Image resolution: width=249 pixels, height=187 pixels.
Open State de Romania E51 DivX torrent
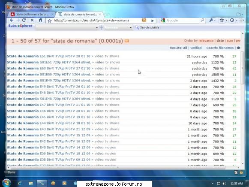(48, 56)
